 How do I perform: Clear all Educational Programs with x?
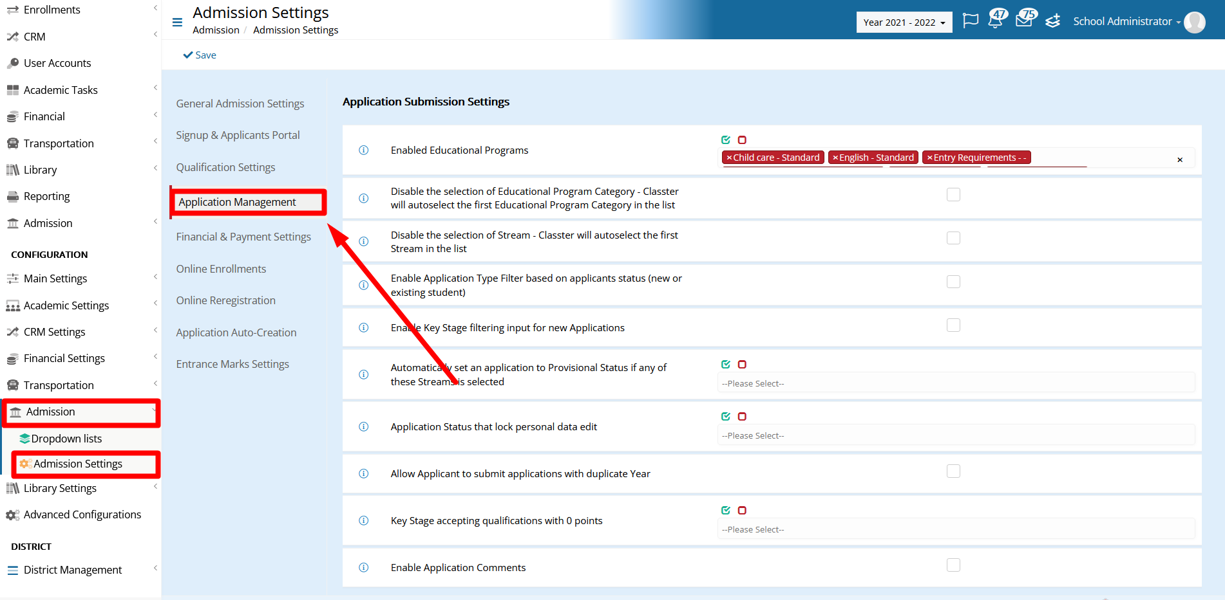pyautogui.click(x=1180, y=159)
